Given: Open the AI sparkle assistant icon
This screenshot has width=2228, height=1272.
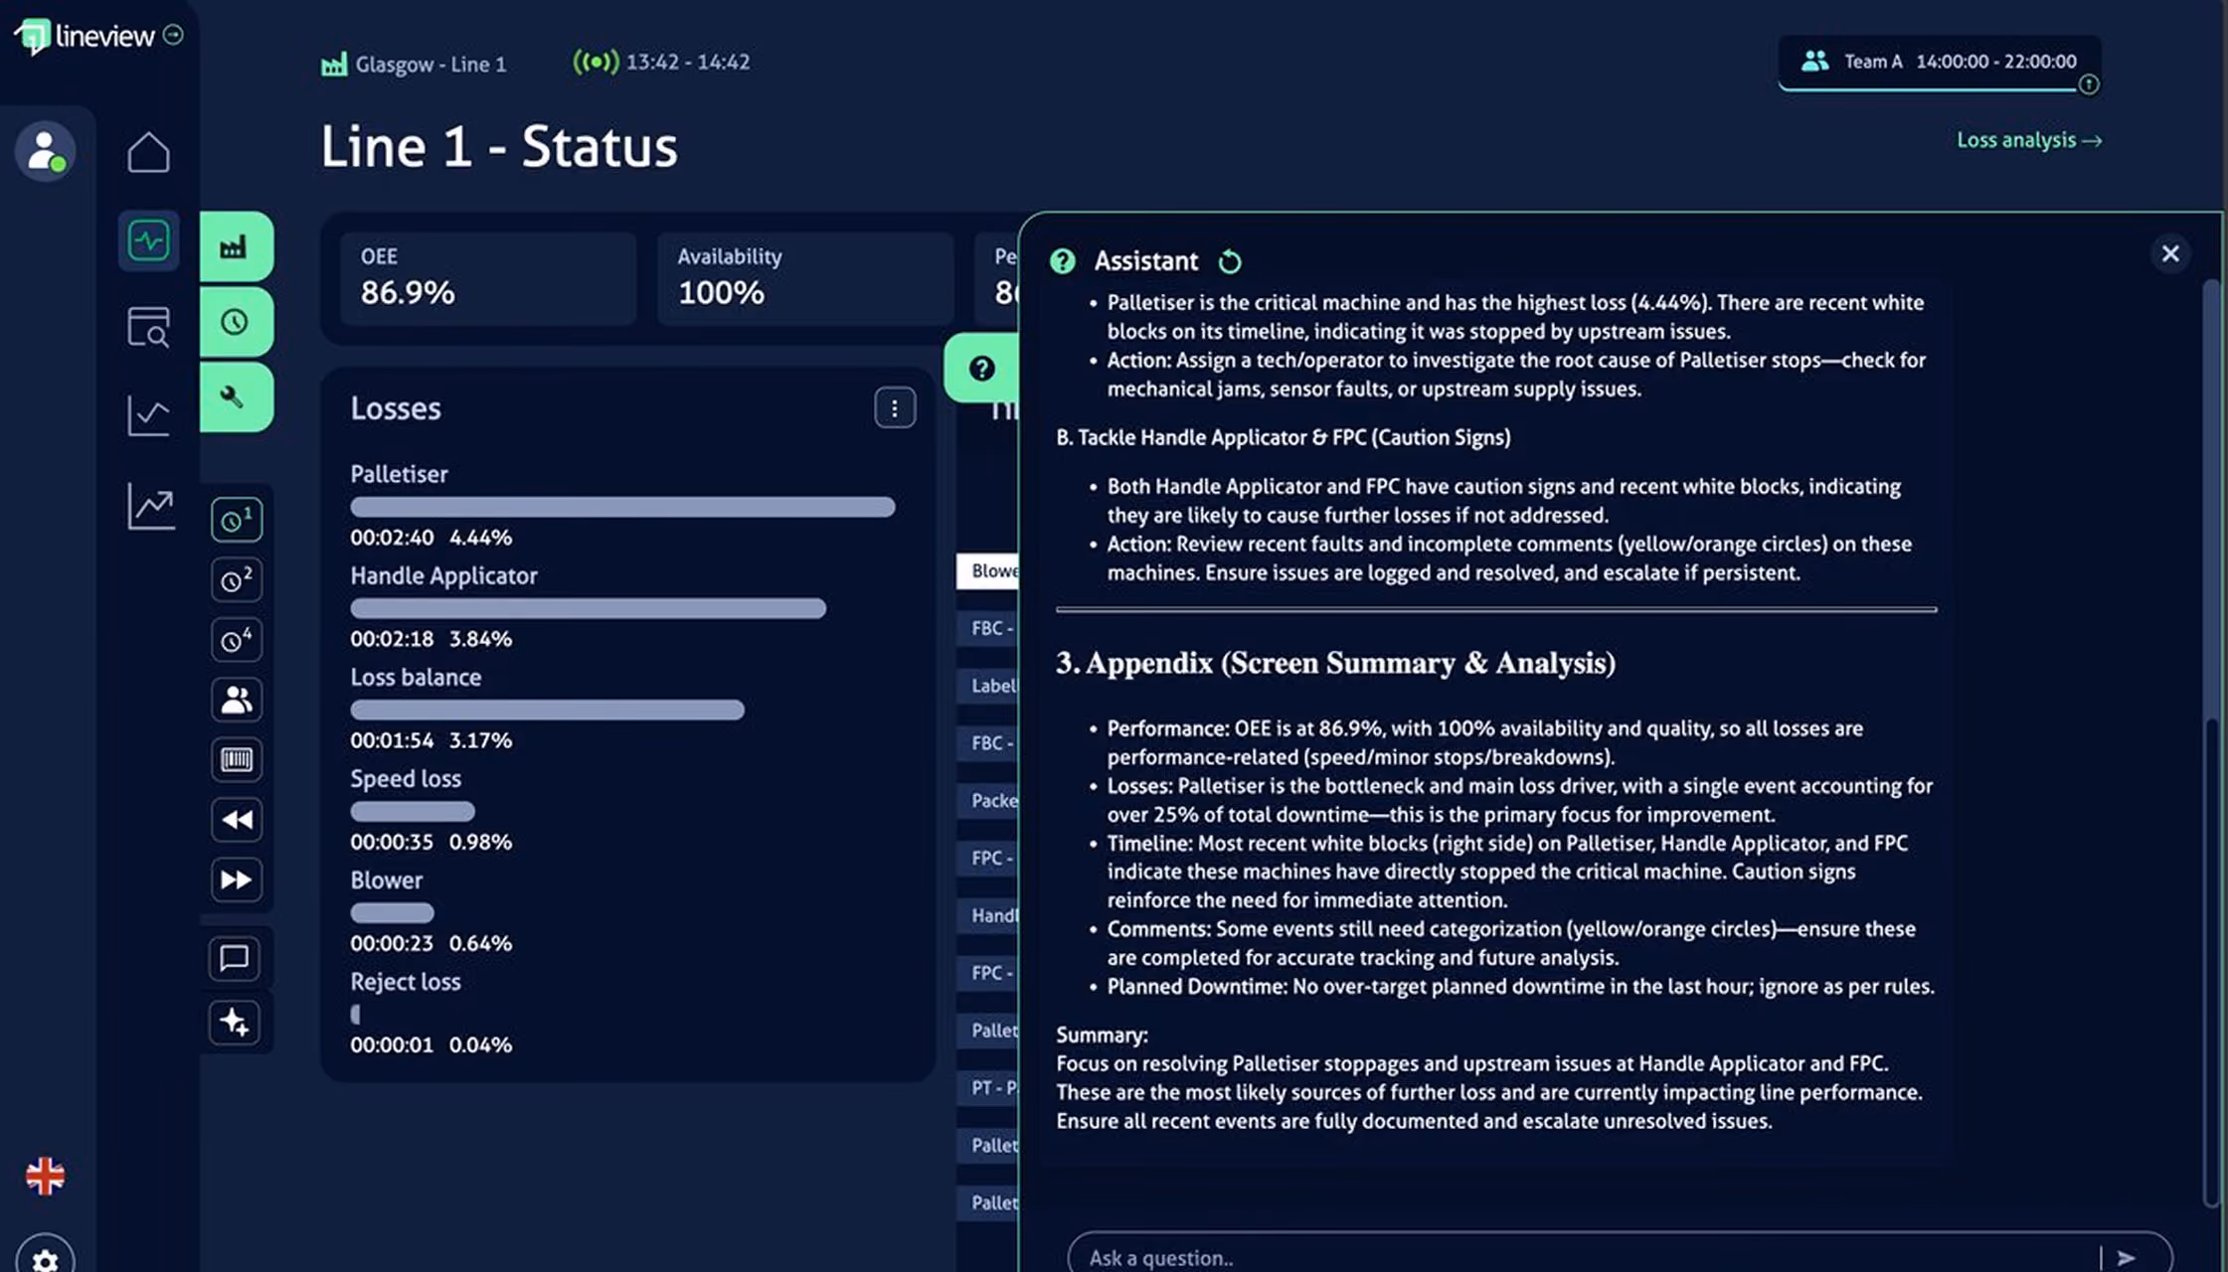Looking at the screenshot, I should (235, 1023).
